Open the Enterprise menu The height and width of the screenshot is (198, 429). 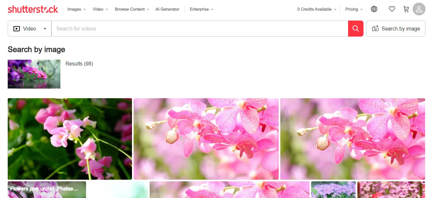pyautogui.click(x=201, y=9)
